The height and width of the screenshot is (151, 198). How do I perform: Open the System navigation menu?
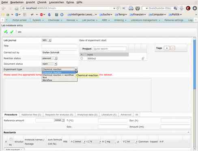(x=38, y=20)
